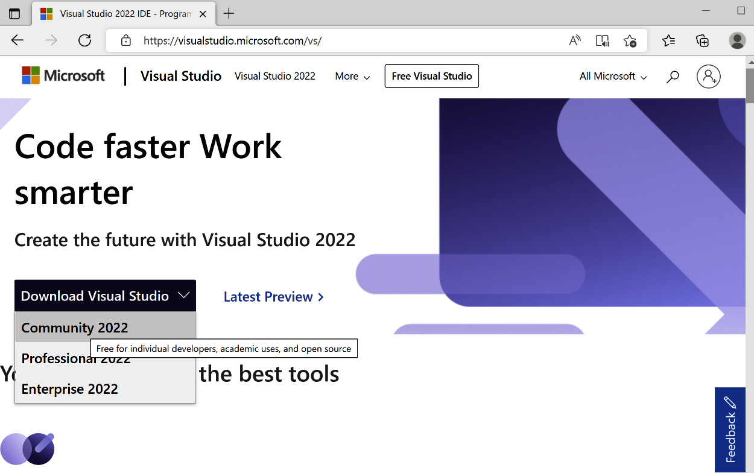This screenshot has width=754, height=473.
Task: Click the purple Visual Studio product icon
Action: [28, 449]
